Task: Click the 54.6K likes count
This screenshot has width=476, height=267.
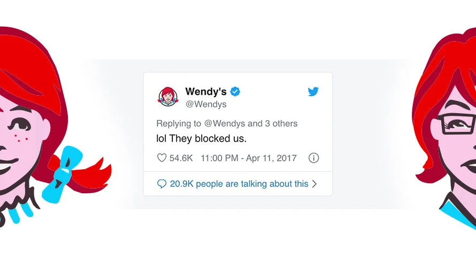Action: pos(181,158)
